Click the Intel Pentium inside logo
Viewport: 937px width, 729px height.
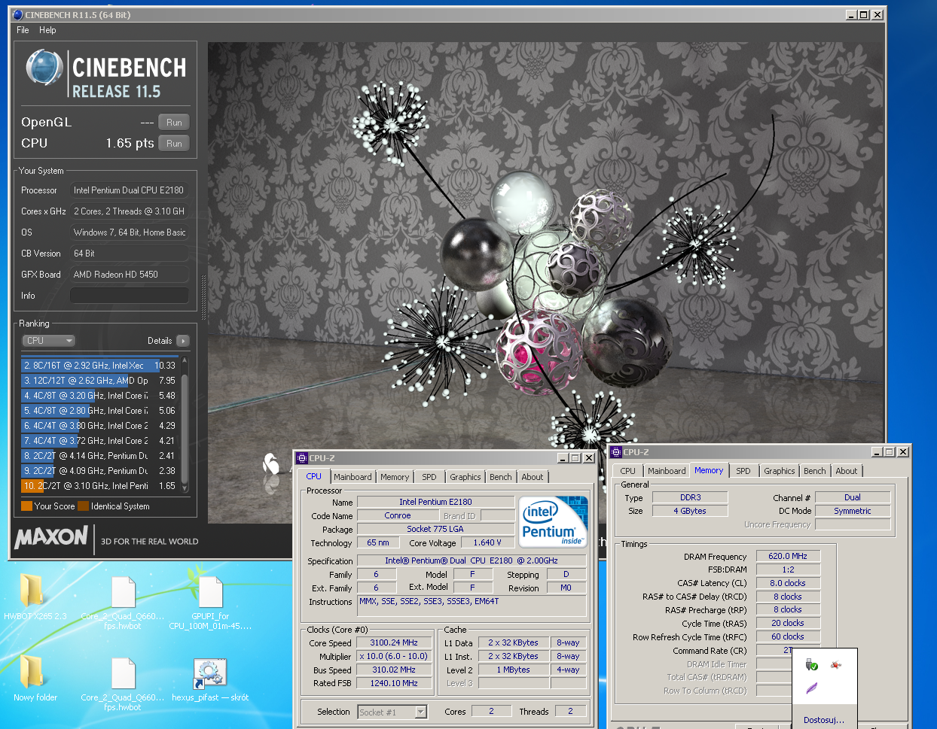[554, 522]
